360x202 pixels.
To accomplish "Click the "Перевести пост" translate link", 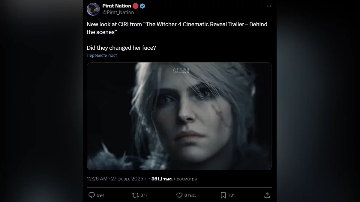I will (x=102, y=55).
